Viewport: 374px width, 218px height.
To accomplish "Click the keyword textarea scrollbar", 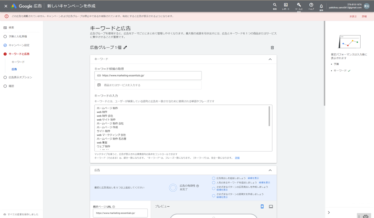I will coord(269,116).
